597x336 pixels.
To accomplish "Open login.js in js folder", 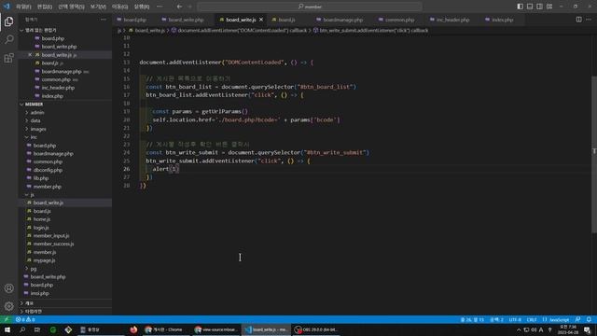I will point(41,228).
